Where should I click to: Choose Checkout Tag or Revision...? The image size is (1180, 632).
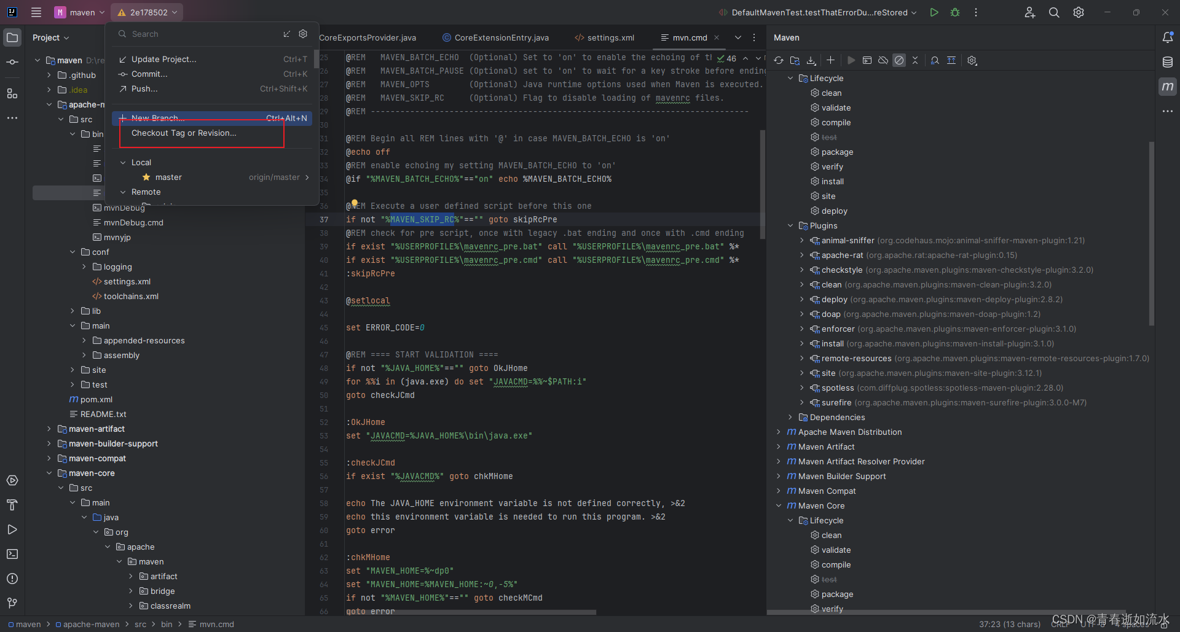213,133
